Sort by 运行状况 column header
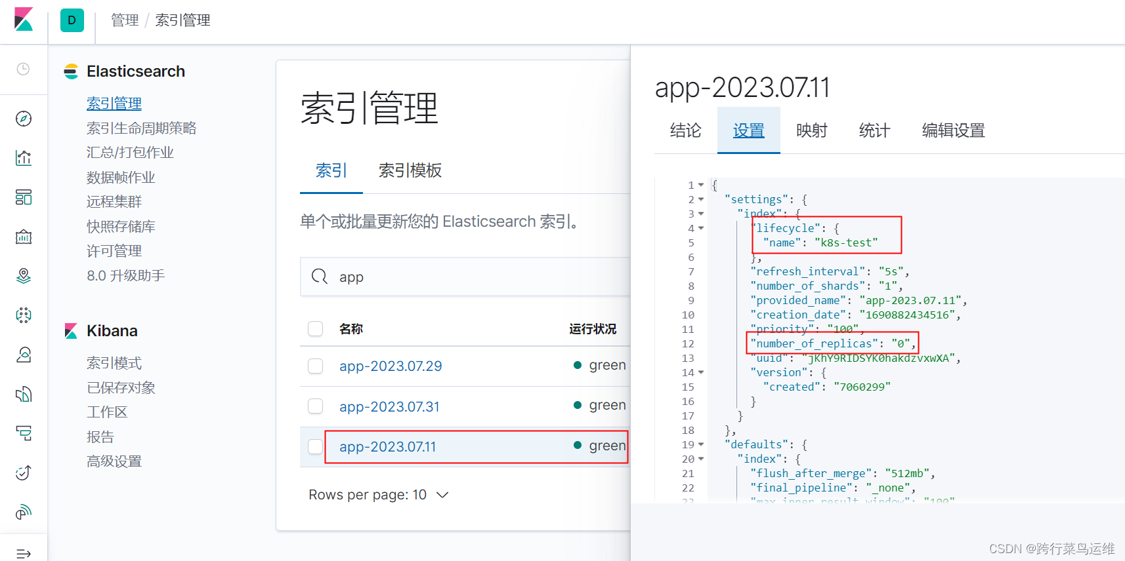This screenshot has height=561, width=1125. tap(593, 329)
